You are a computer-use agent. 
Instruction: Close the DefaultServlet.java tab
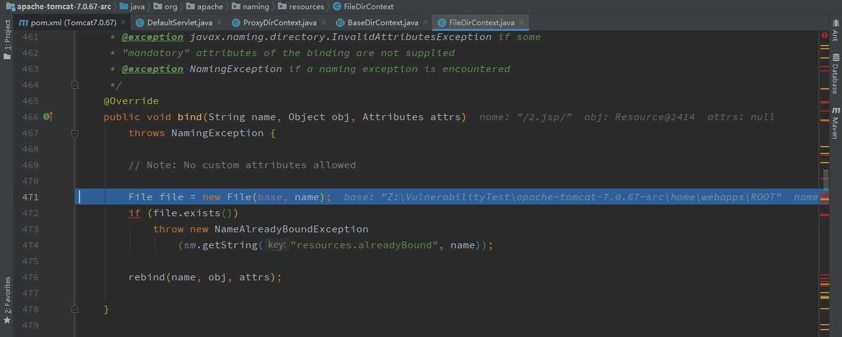[219, 23]
